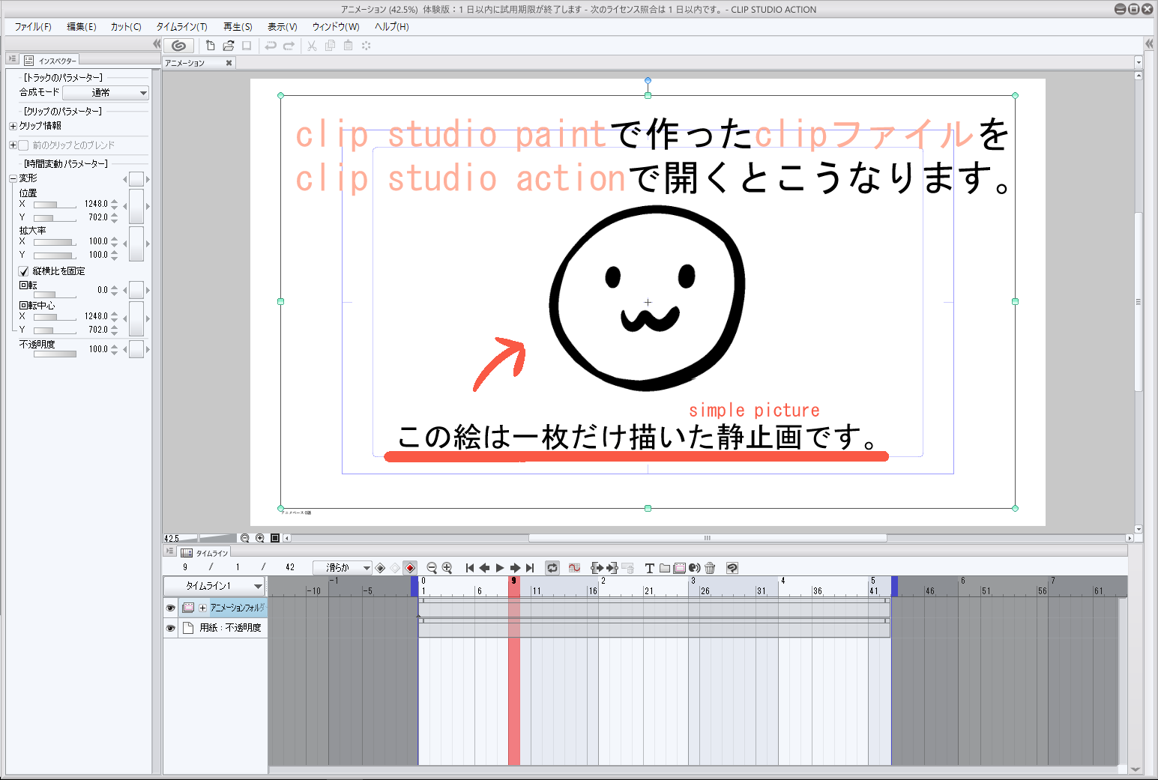Click the open file folder icon
This screenshot has width=1158, height=780.
click(229, 46)
